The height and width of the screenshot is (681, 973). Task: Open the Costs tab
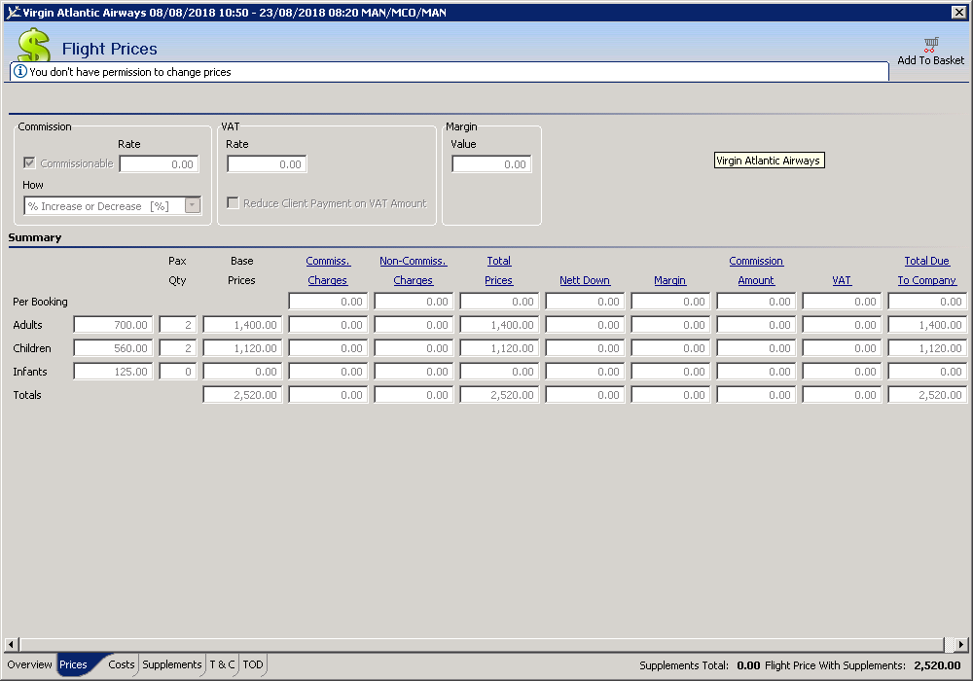pos(122,665)
